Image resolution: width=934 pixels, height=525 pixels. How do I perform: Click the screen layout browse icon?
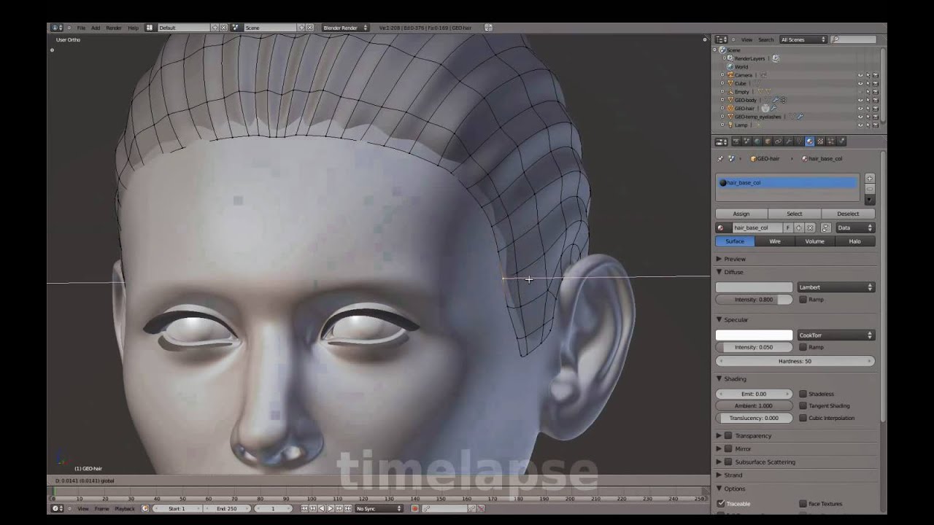pos(150,28)
